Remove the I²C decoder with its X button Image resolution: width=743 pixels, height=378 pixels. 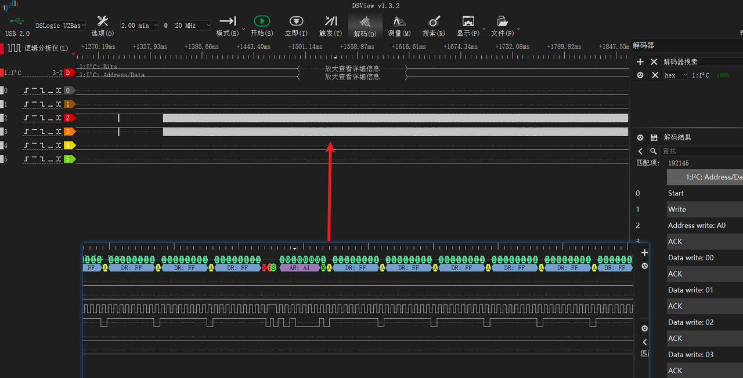tap(655, 75)
